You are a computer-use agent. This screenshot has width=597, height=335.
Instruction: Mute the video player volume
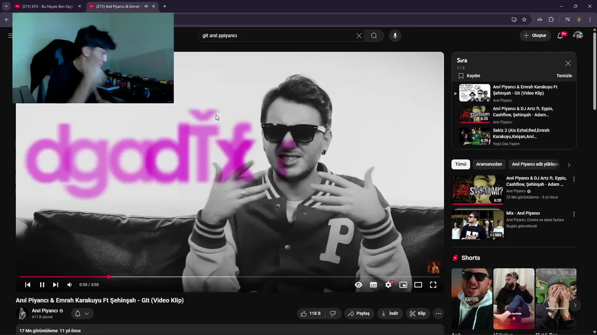pyautogui.click(x=69, y=285)
